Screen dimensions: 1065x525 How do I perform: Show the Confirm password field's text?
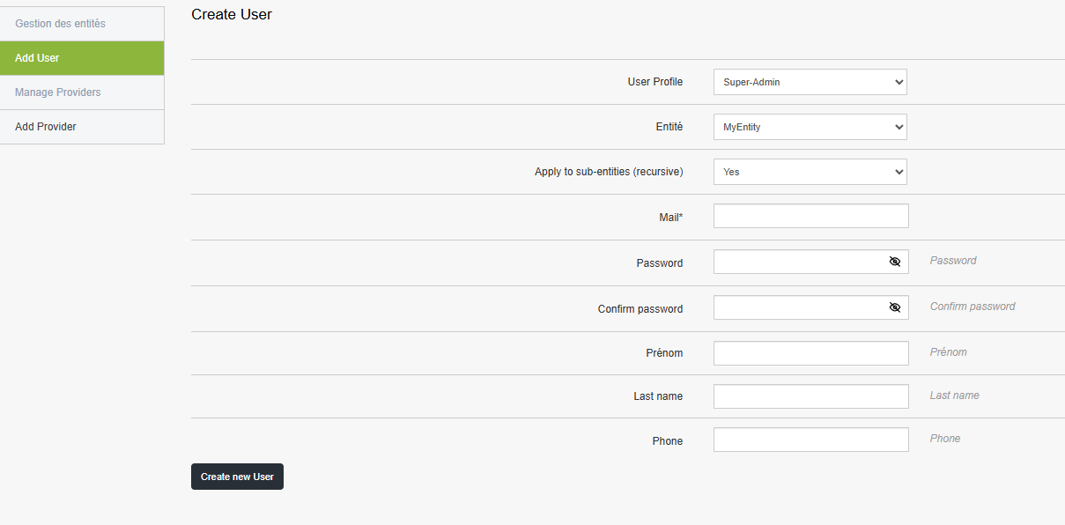[895, 307]
